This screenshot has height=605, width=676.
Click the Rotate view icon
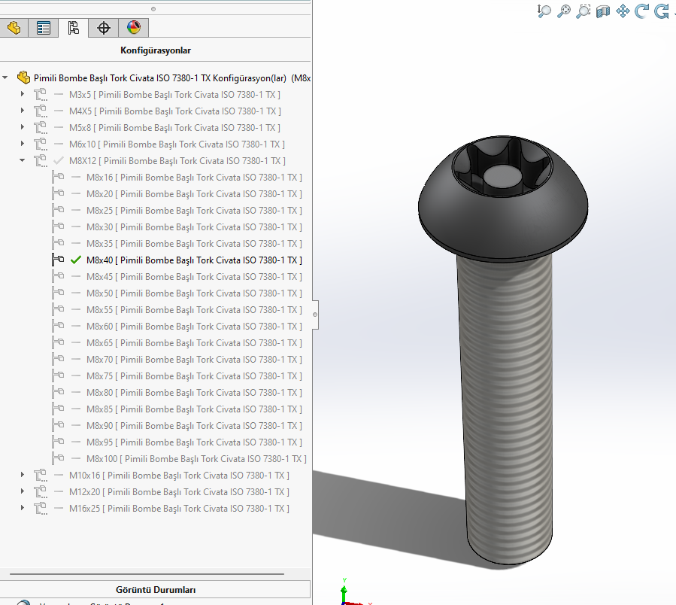pyautogui.click(x=642, y=11)
